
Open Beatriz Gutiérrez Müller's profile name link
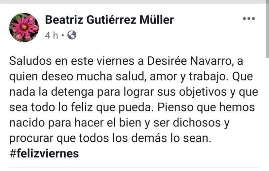click(109, 20)
